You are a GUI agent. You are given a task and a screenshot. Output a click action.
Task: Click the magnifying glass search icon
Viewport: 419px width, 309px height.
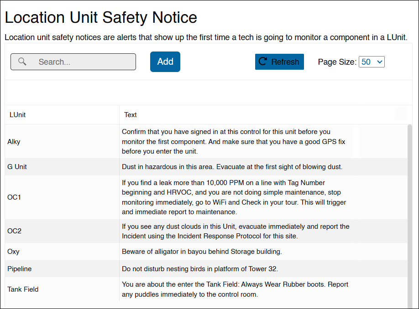click(x=22, y=62)
